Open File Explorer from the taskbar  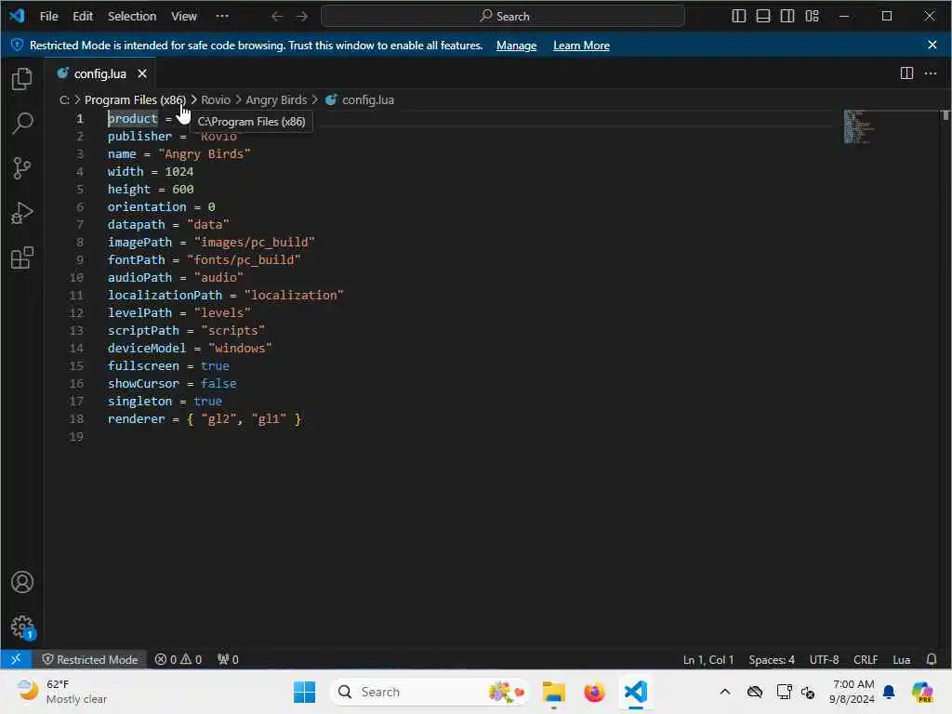[553, 691]
